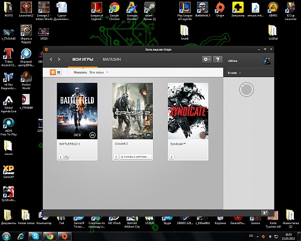Image resolution: width=301 pixels, height=241 pixels.
Task: Open the МОИ ИГРЫ tab
Action: click(82, 60)
